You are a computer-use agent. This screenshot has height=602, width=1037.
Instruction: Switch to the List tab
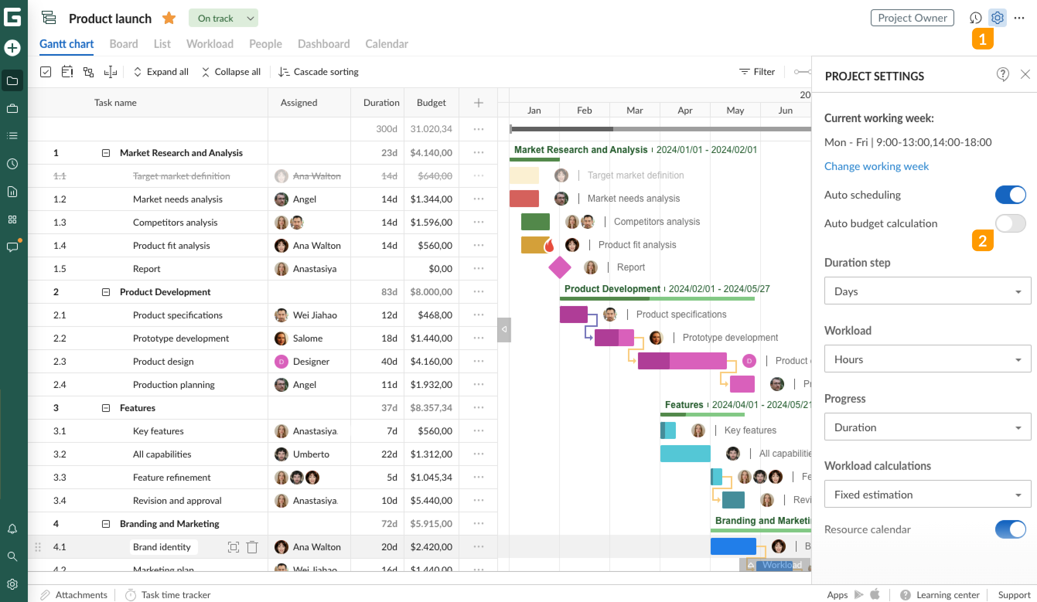point(162,44)
